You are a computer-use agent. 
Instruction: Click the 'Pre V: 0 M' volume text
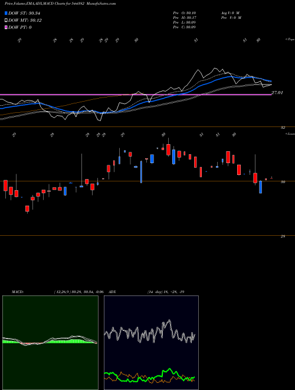coord(231,18)
